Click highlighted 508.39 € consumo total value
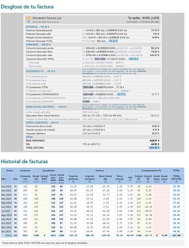This screenshot has width=189, height=248. point(133,59)
